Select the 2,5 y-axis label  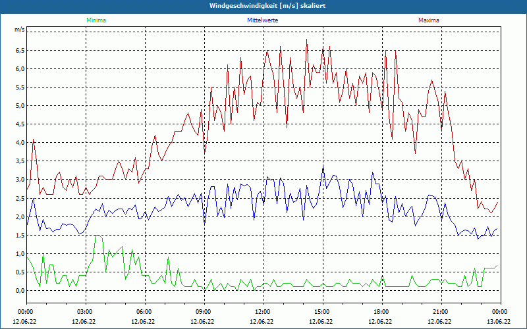tap(20, 199)
